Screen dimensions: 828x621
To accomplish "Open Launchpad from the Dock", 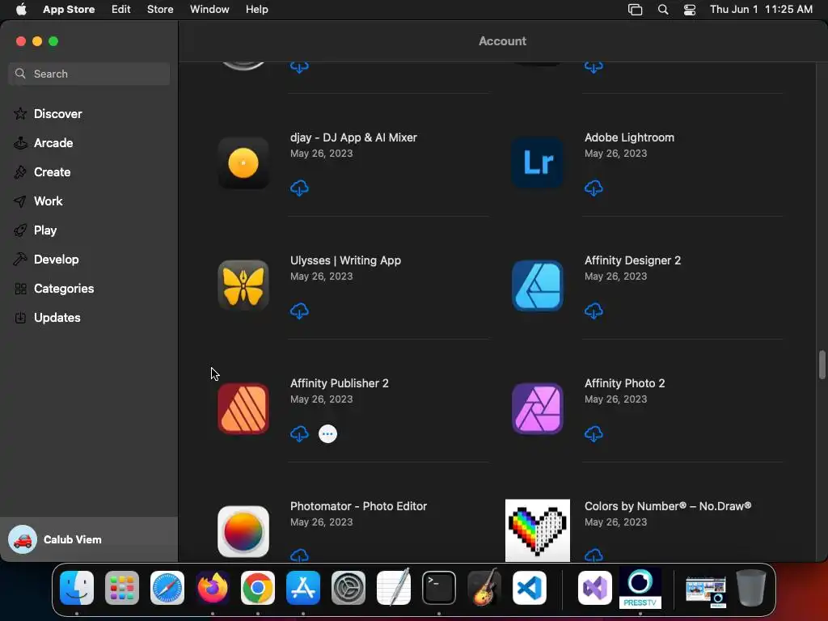I will pyautogui.click(x=122, y=588).
